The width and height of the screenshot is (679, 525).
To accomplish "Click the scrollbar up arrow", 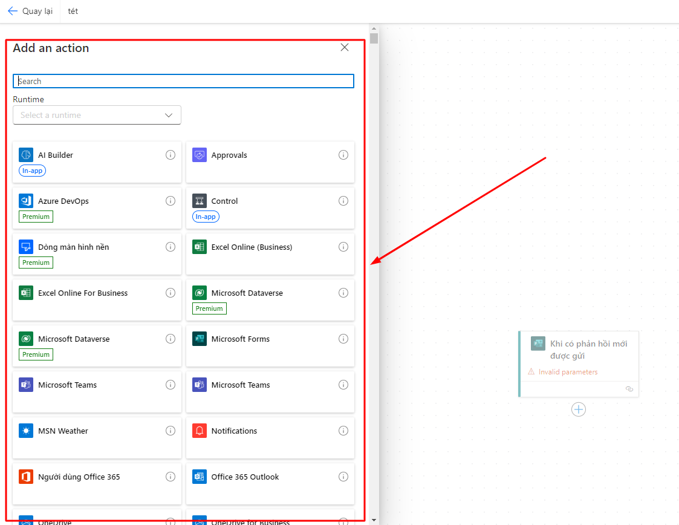I will 374,28.
